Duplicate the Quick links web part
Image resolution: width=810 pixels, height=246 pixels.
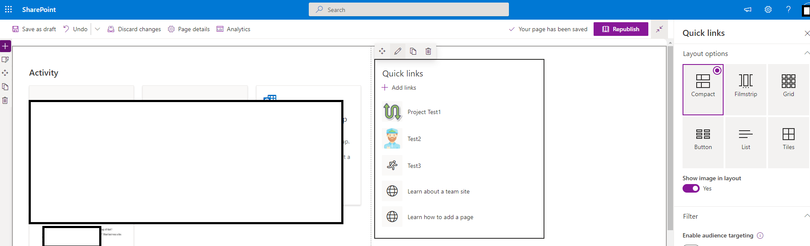(x=413, y=51)
